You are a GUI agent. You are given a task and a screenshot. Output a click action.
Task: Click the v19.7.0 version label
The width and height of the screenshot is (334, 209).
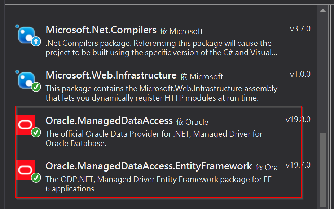coord(298,165)
